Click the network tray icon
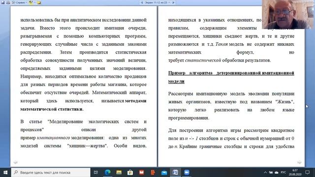Image resolution: width=315 pixels, height=177 pixels. 271,173
